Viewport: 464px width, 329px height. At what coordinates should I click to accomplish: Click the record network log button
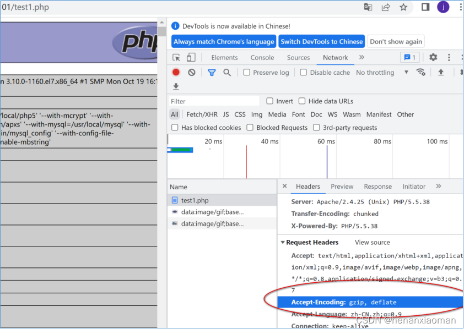(175, 72)
